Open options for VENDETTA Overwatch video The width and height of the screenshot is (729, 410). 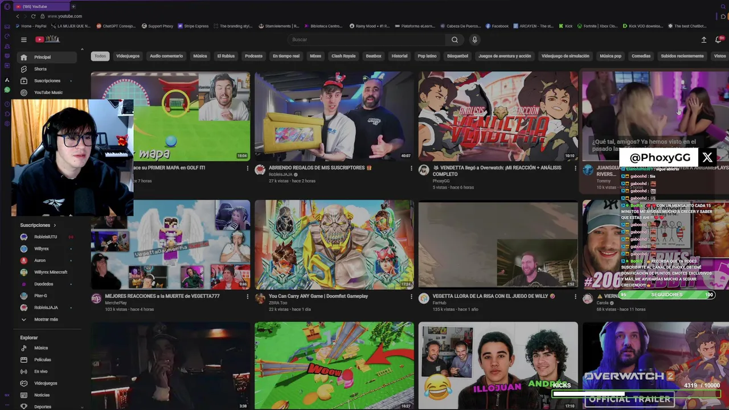(575, 168)
